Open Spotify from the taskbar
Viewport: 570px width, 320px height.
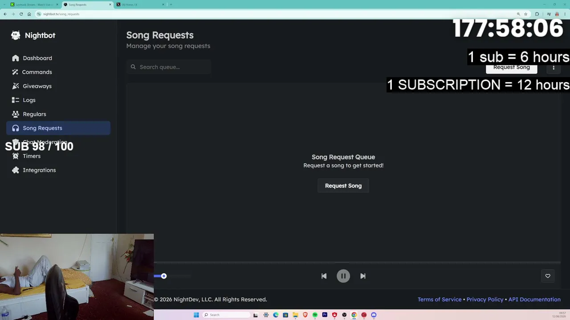coord(315,315)
